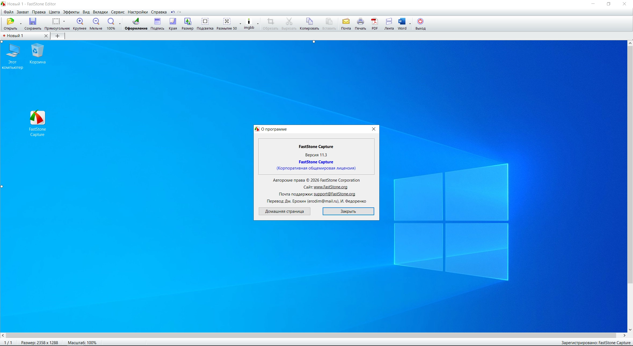Click the Домашняя страница button
633x346 pixels.
pyautogui.click(x=285, y=211)
